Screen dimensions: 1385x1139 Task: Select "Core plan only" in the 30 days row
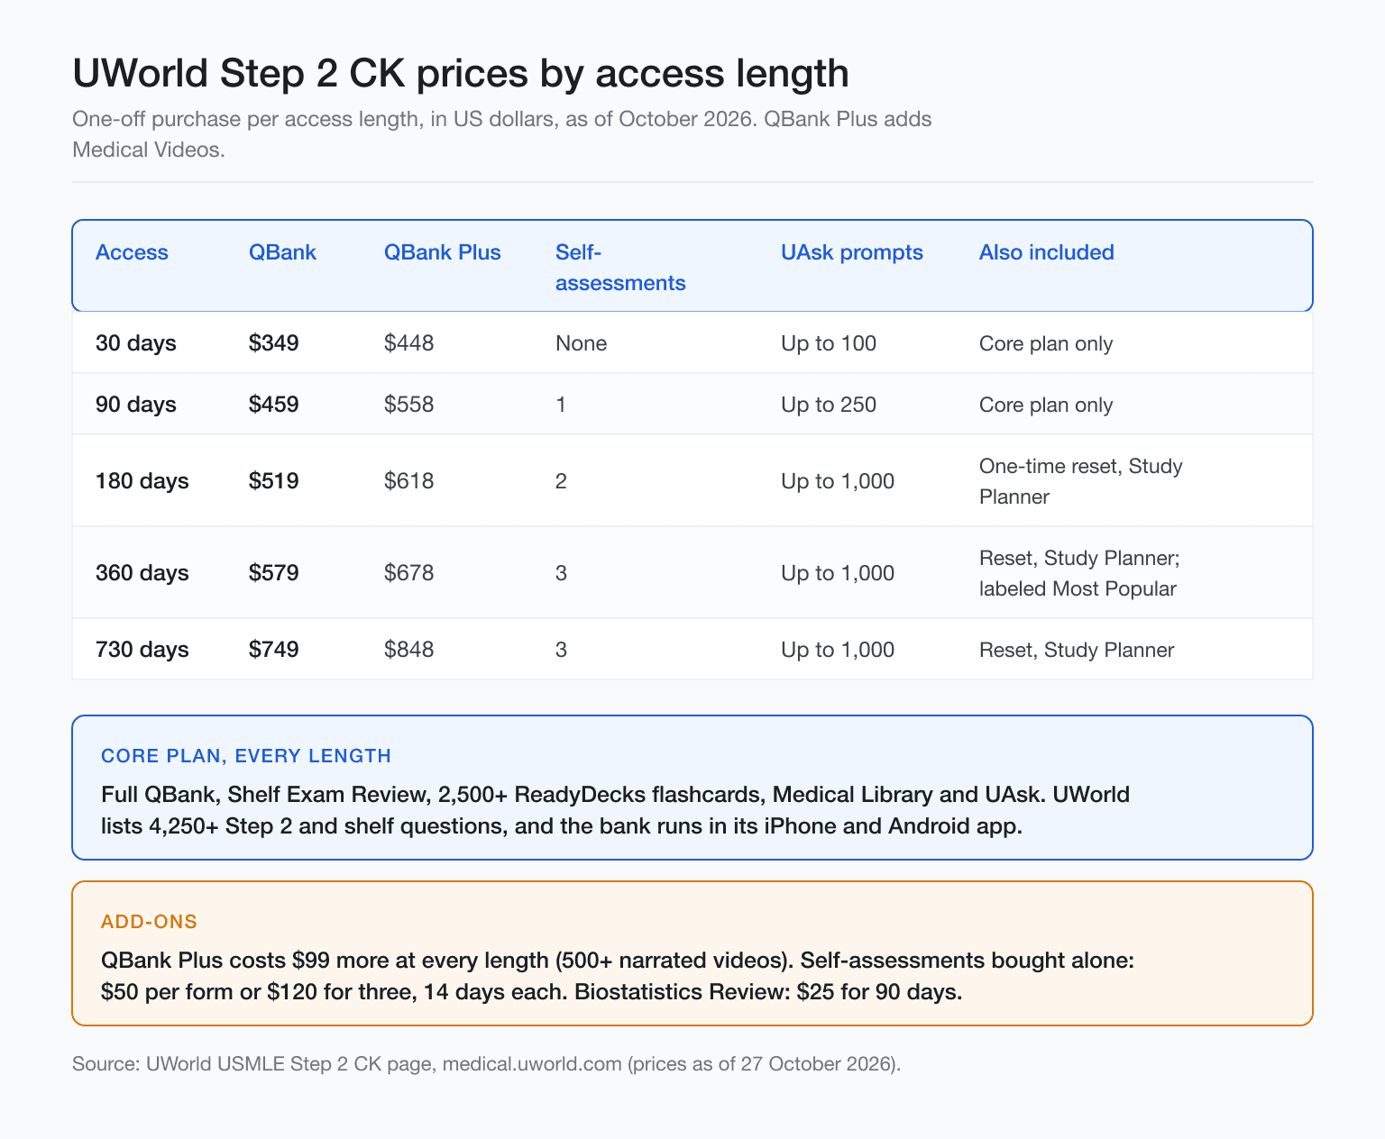[x=1046, y=343]
